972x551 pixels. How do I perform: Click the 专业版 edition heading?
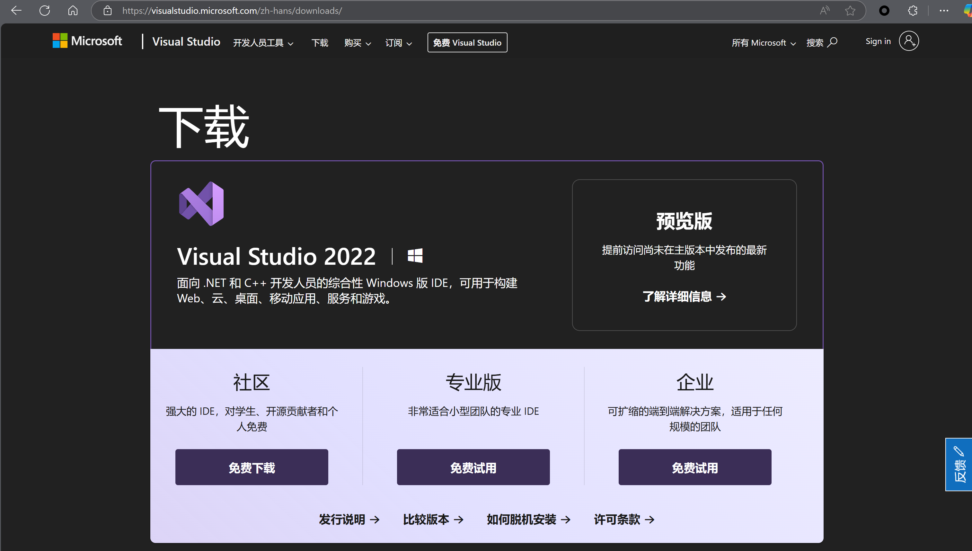click(473, 382)
